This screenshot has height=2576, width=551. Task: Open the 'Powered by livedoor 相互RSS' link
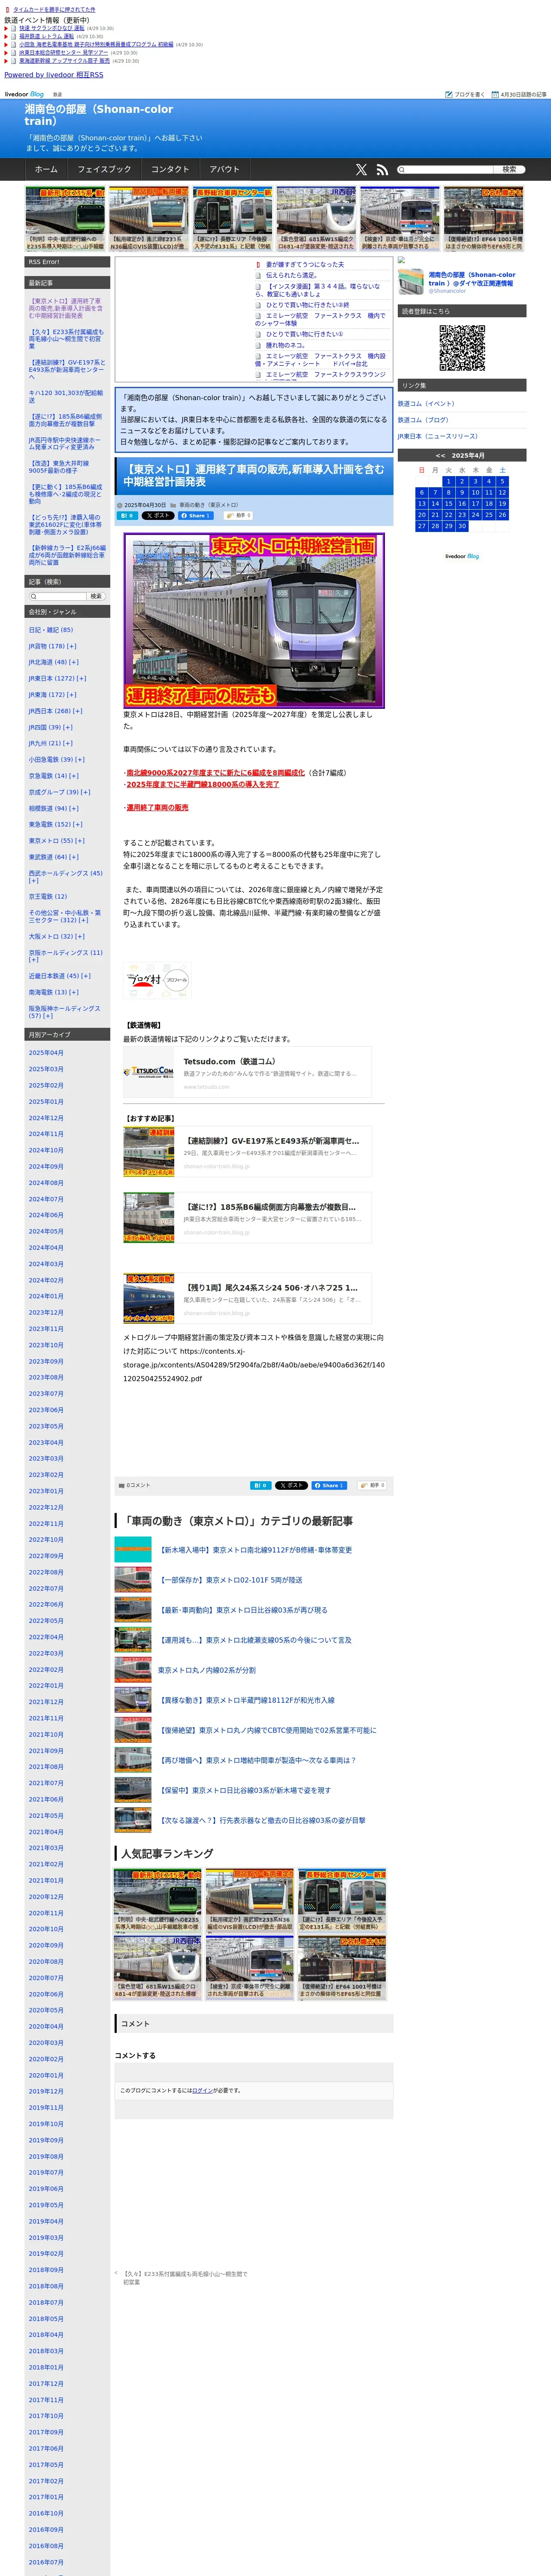click(54, 75)
